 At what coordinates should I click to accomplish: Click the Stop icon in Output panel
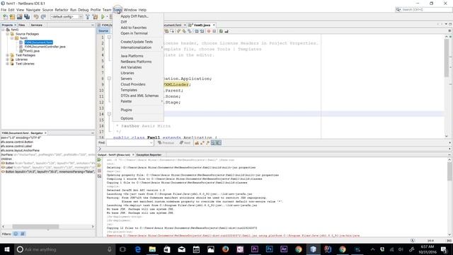click(x=99, y=171)
